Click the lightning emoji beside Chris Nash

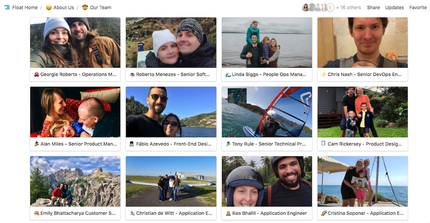click(x=324, y=74)
